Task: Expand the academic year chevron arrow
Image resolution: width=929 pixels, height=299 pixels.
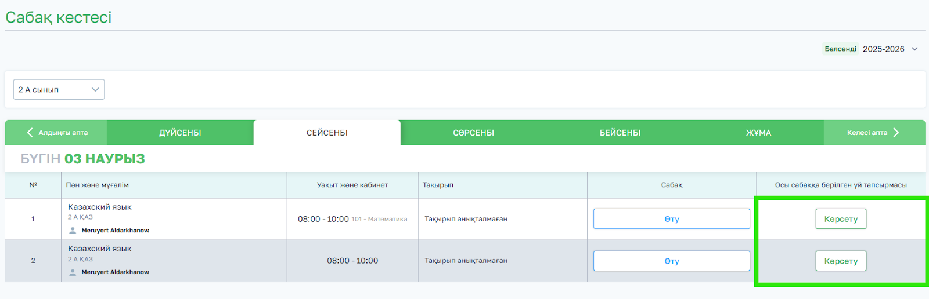Action: click(914, 49)
